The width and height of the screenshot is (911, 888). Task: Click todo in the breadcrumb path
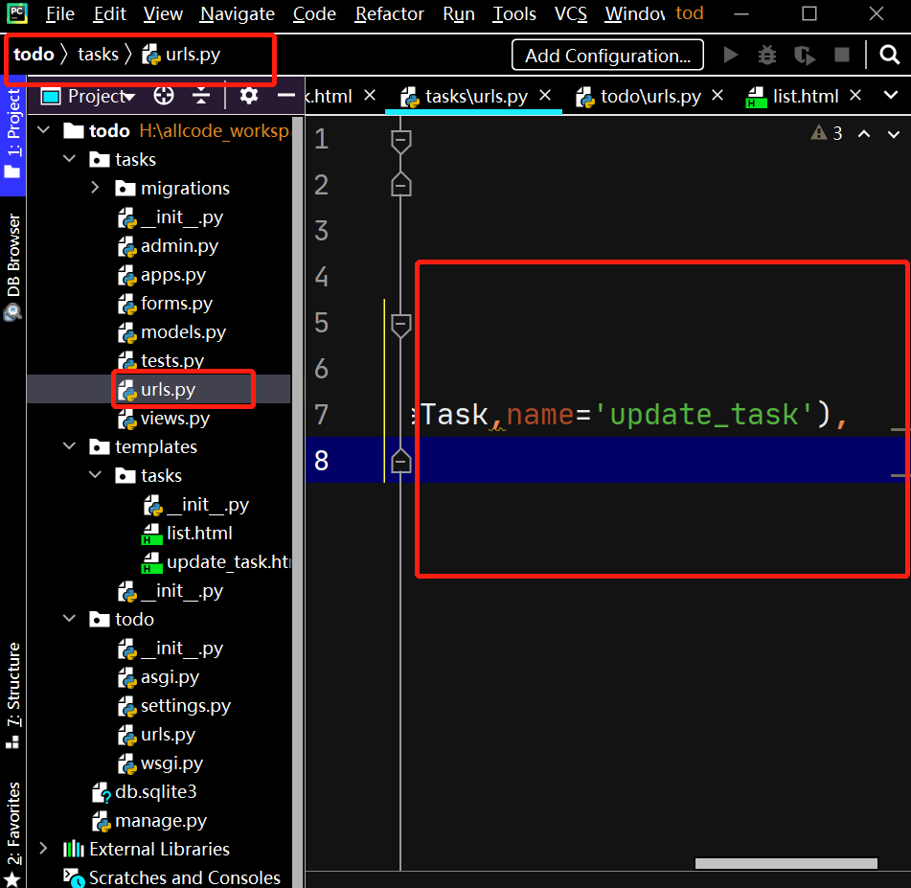point(34,54)
